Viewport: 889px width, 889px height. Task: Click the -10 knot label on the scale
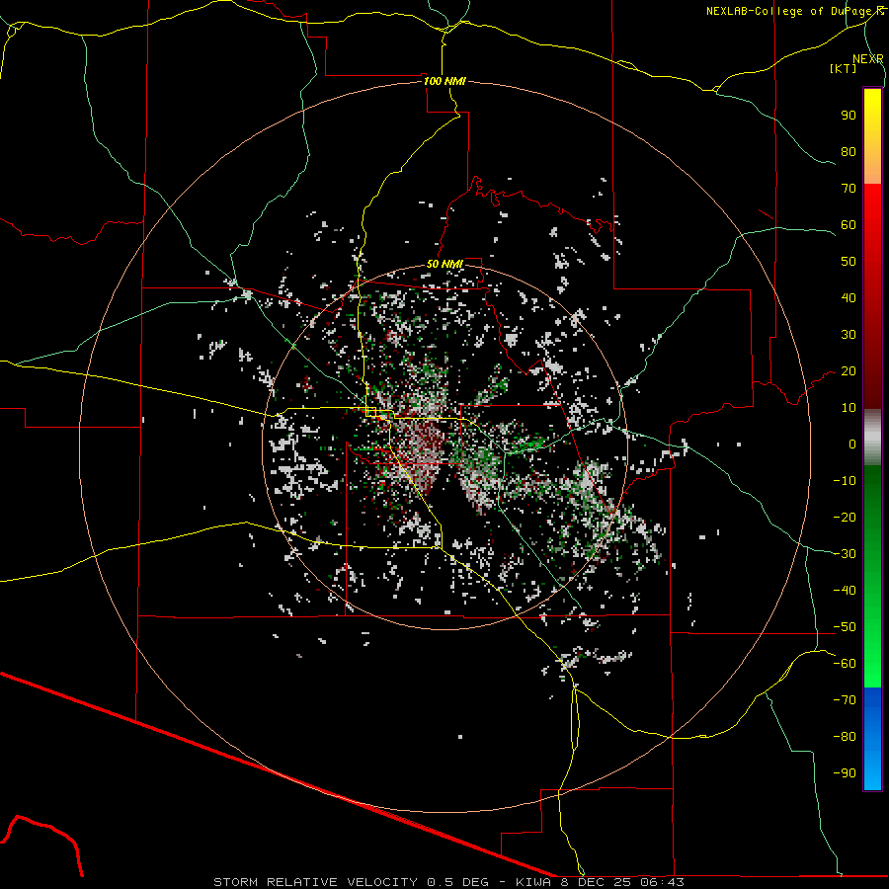tap(845, 481)
